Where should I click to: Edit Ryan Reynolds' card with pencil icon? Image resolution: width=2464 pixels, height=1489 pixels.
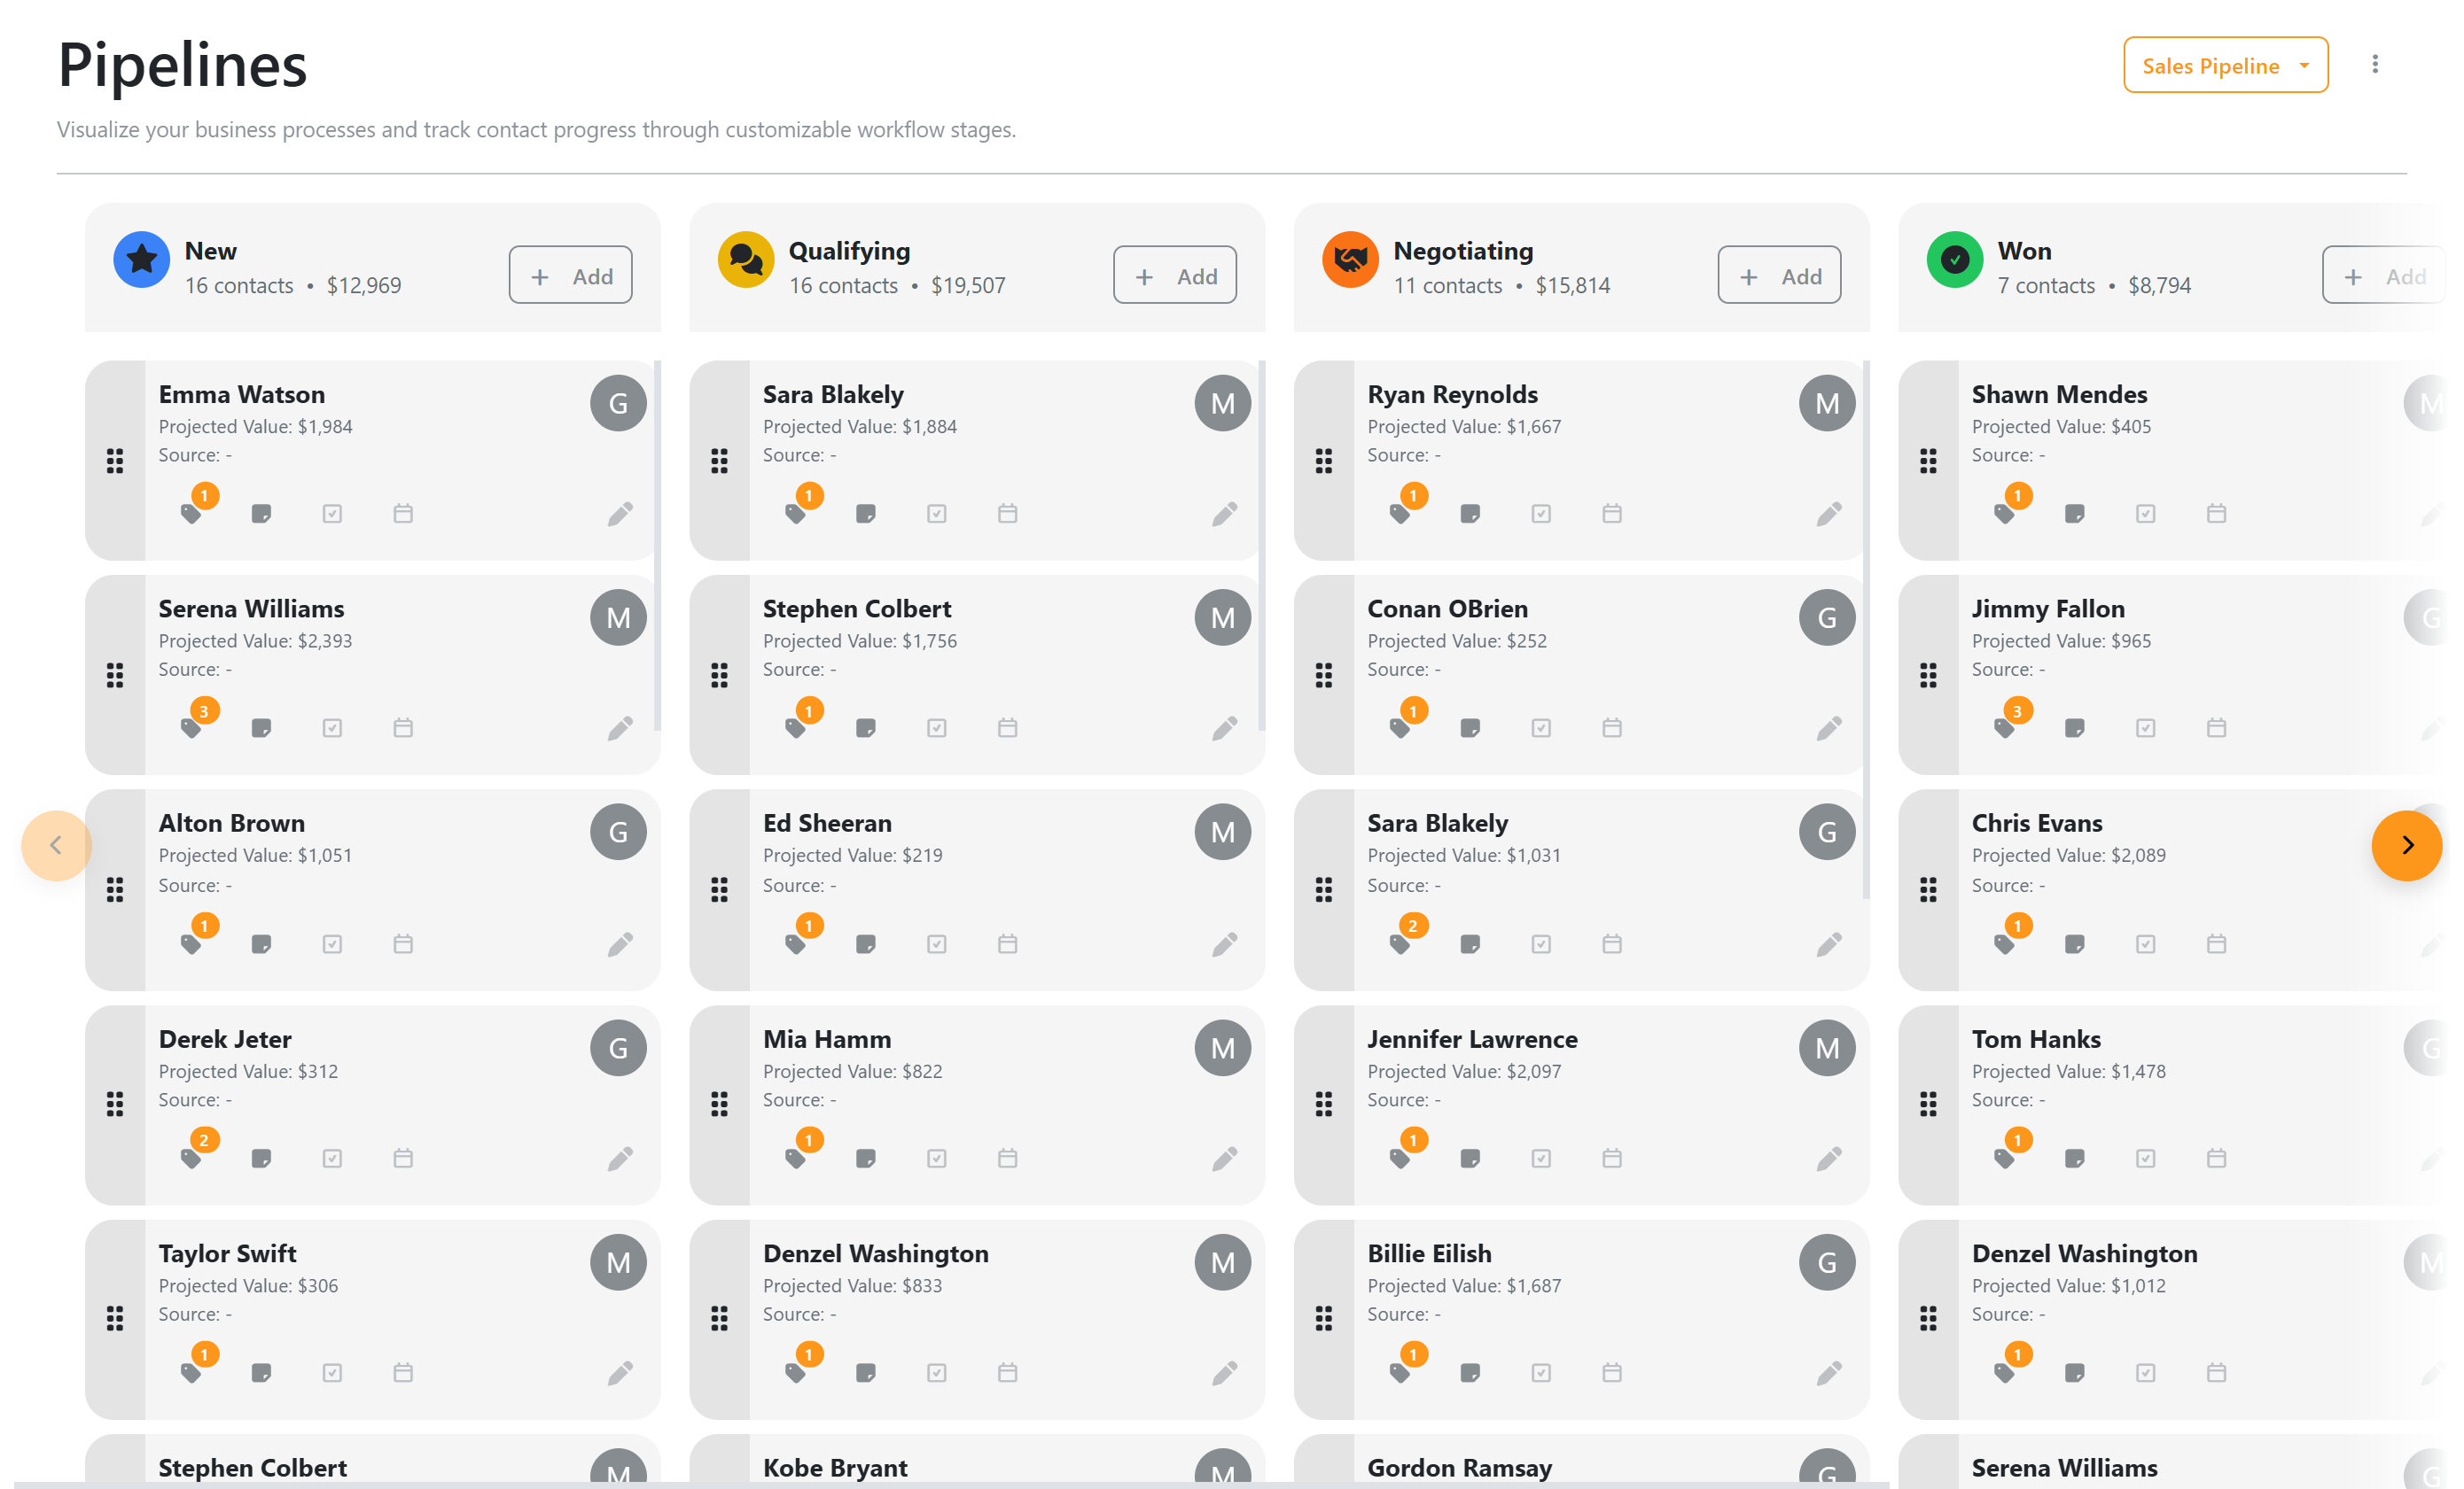click(x=1829, y=514)
